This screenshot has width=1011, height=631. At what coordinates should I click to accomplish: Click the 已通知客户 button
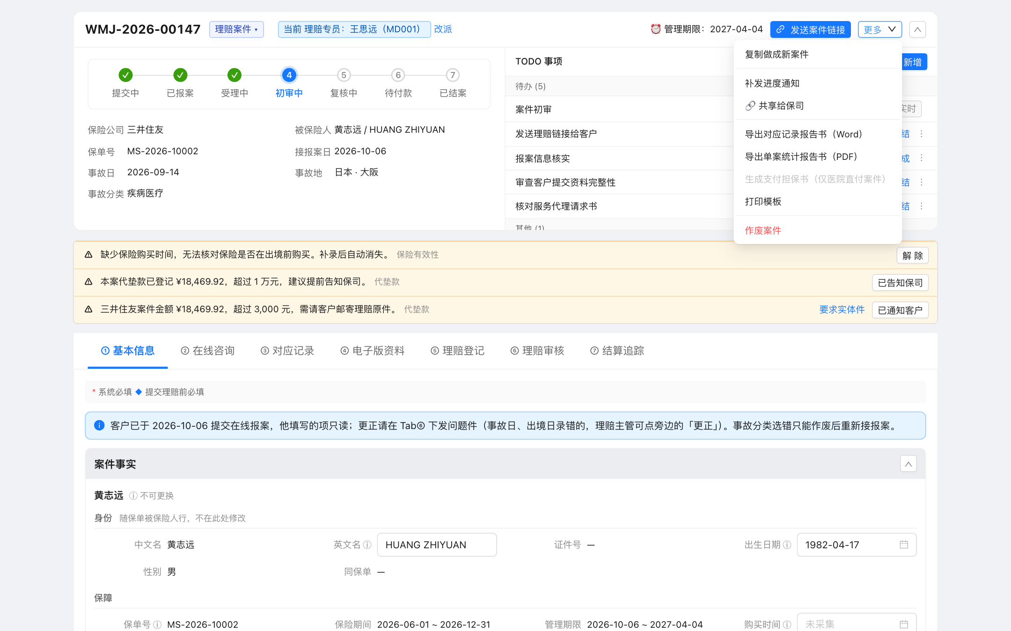click(900, 310)
